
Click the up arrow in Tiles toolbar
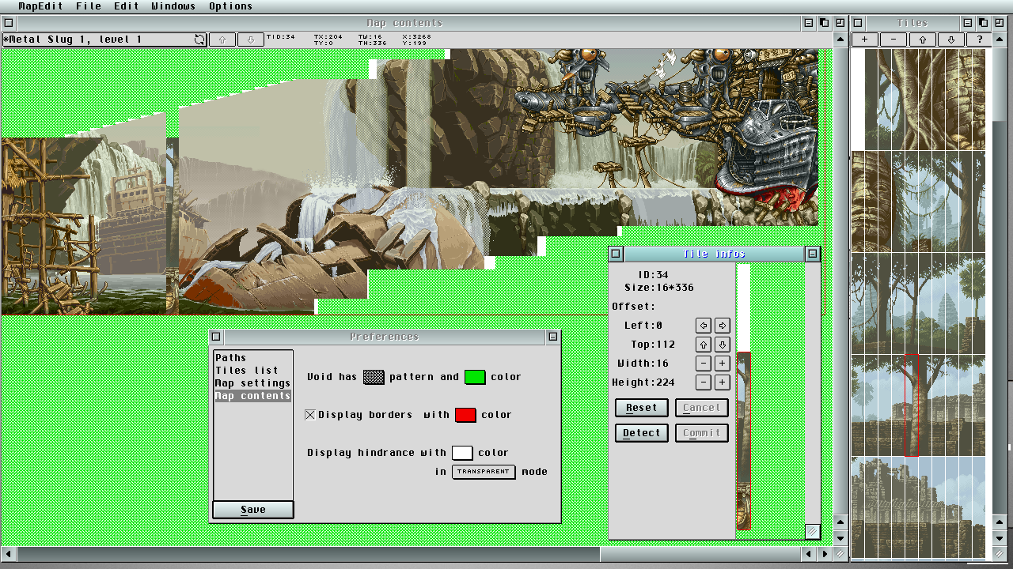click(x=922, y=40)
